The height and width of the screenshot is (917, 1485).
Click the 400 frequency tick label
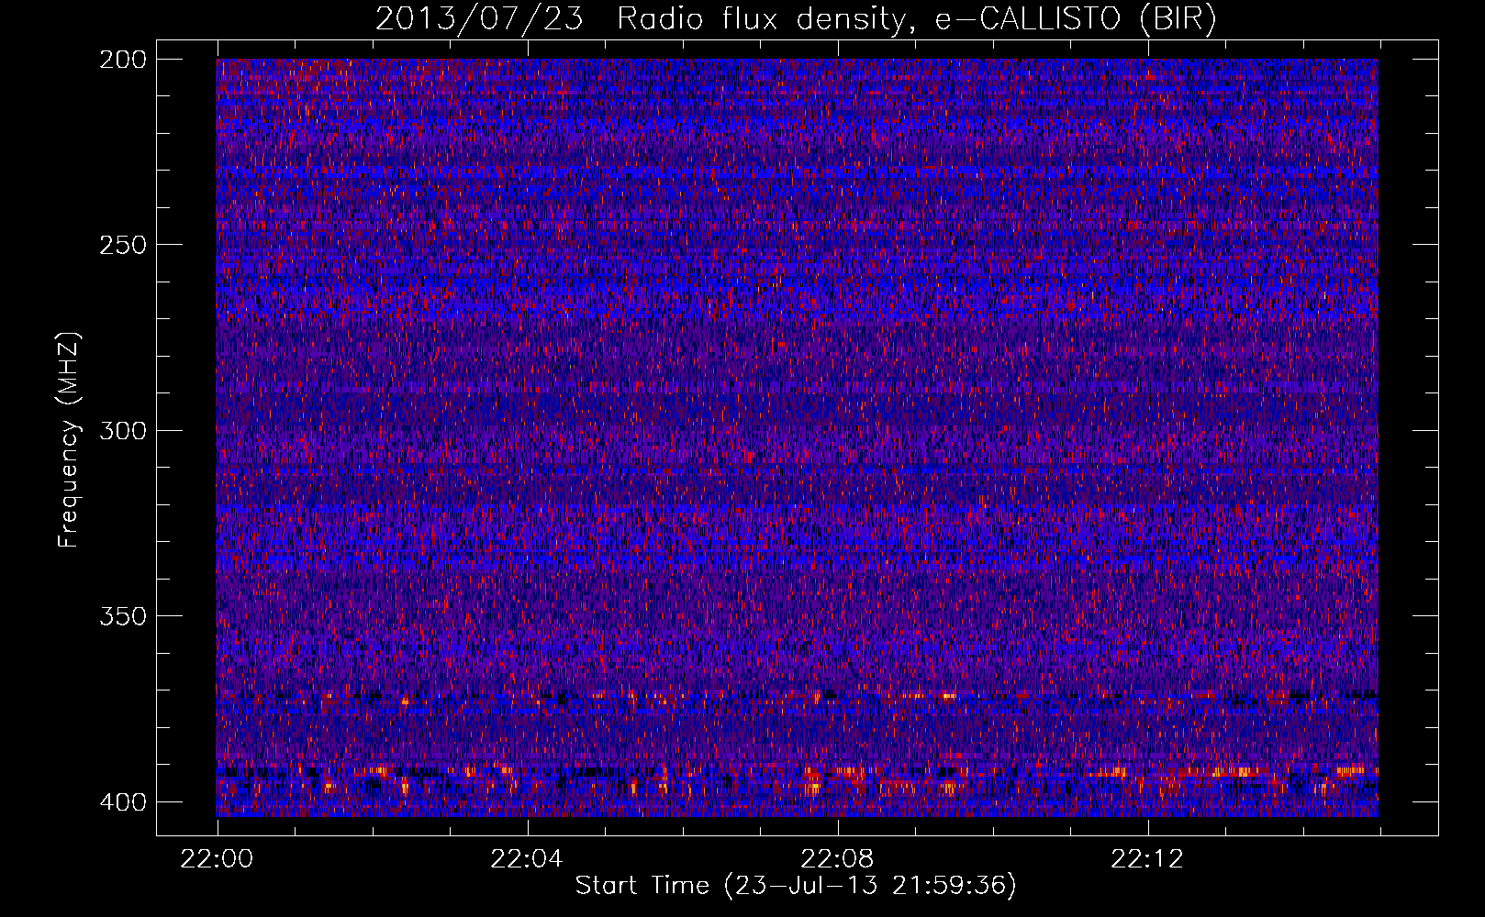(x=122, y=802)
